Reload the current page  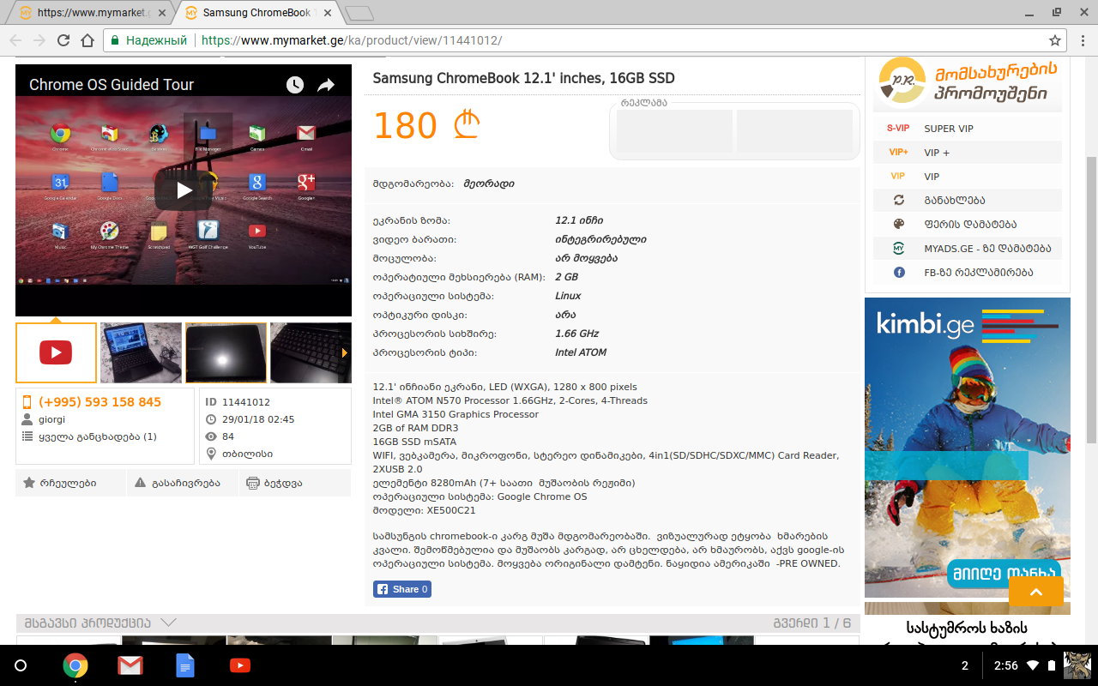pos(63,40)
